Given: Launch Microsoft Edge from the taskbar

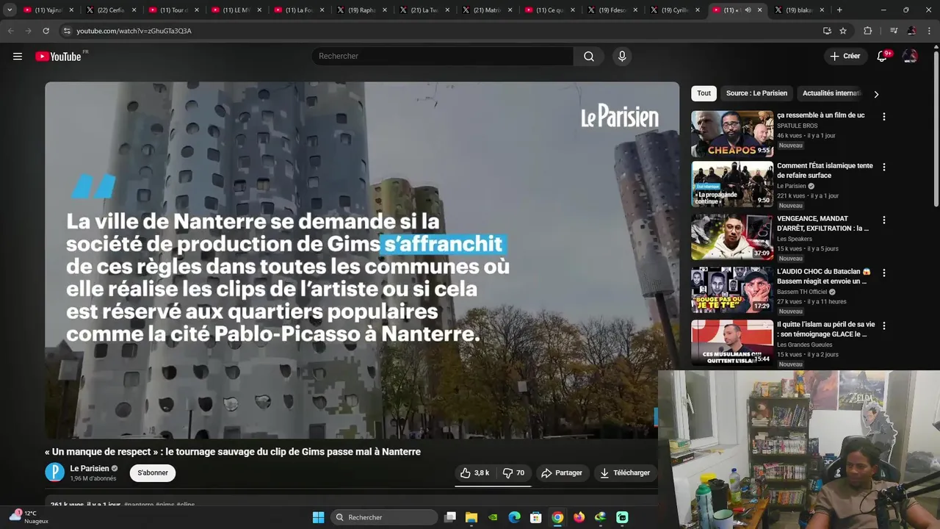Looking at the screenshot, I should [515, 517].
